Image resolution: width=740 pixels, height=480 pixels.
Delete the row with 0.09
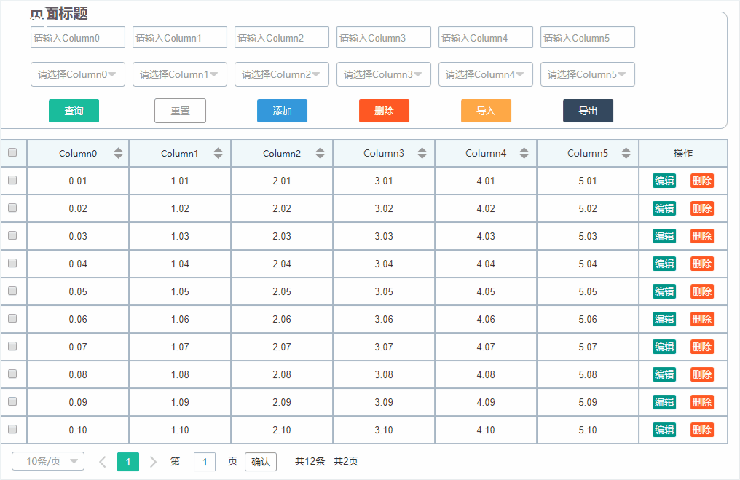point(702,402)
